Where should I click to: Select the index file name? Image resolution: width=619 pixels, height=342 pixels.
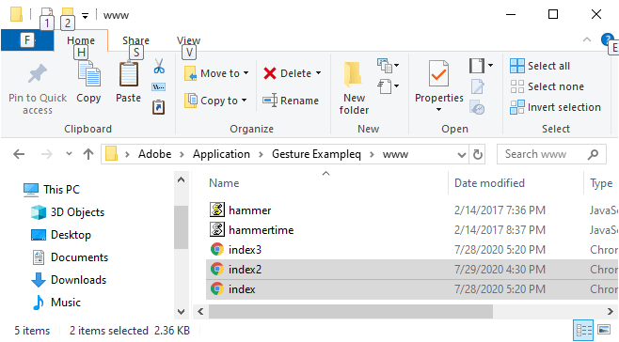242,289
